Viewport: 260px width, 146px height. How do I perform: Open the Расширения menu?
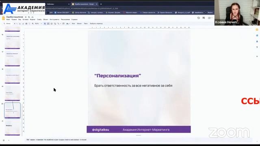[x=65, y=19]
